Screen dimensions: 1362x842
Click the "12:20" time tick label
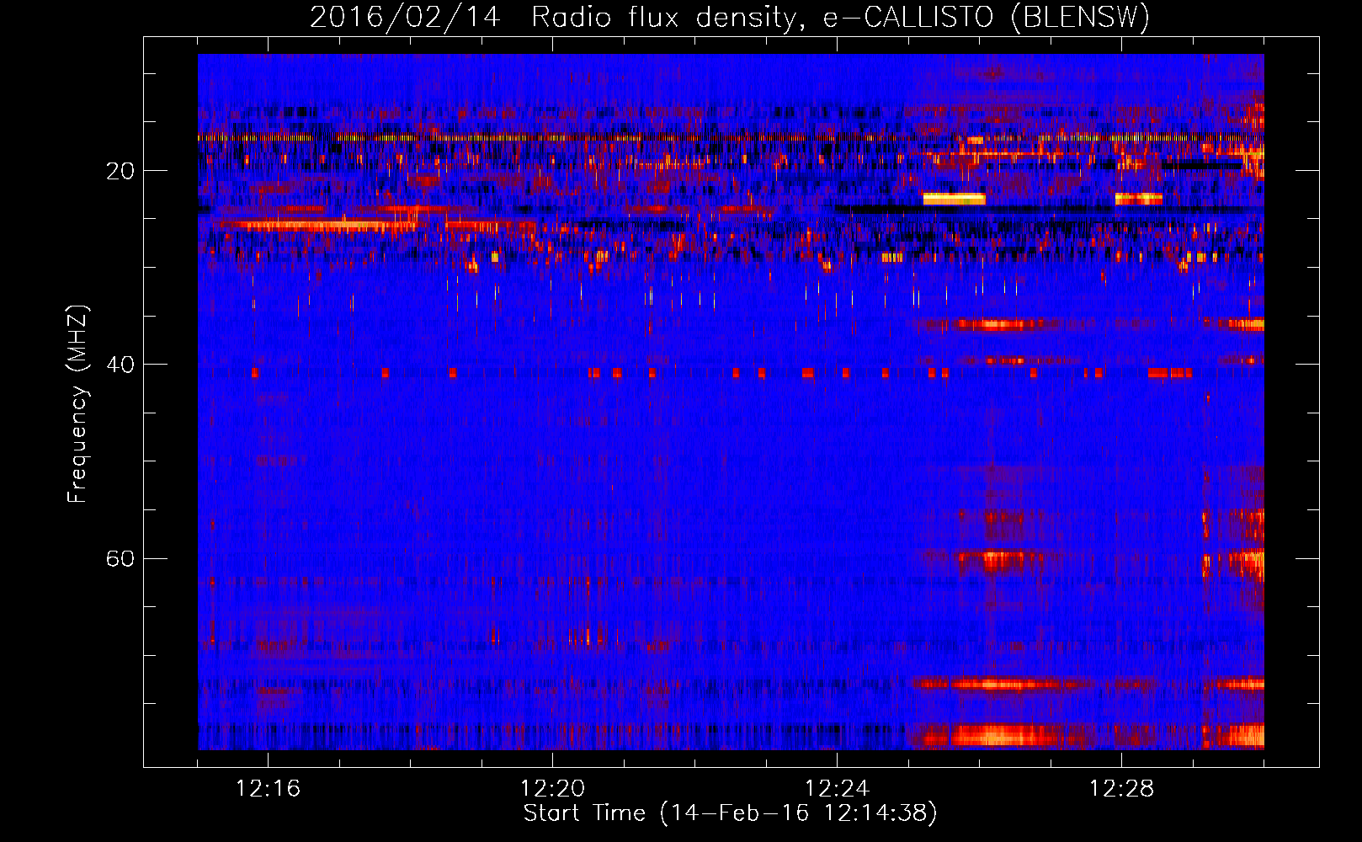click(552, 789)
